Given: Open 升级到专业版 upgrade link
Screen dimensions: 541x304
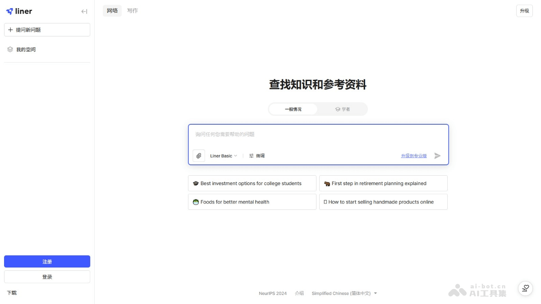Looking at the screenshot, I should click(x=414, y=155).
